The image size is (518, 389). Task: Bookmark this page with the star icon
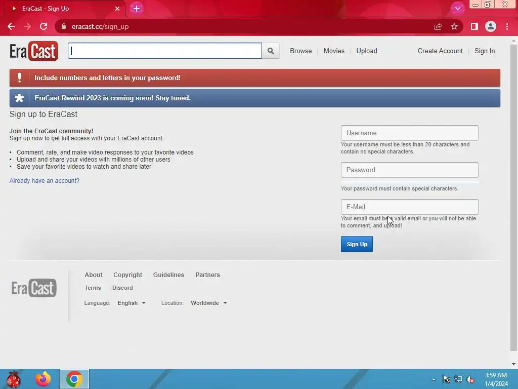click(x=454, y=26)
